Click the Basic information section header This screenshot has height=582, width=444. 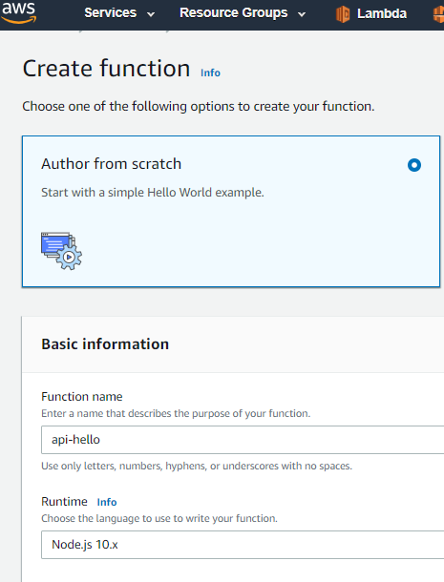coord(105,344)
